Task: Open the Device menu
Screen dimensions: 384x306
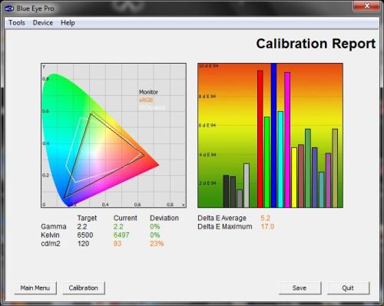Action: 43,23
